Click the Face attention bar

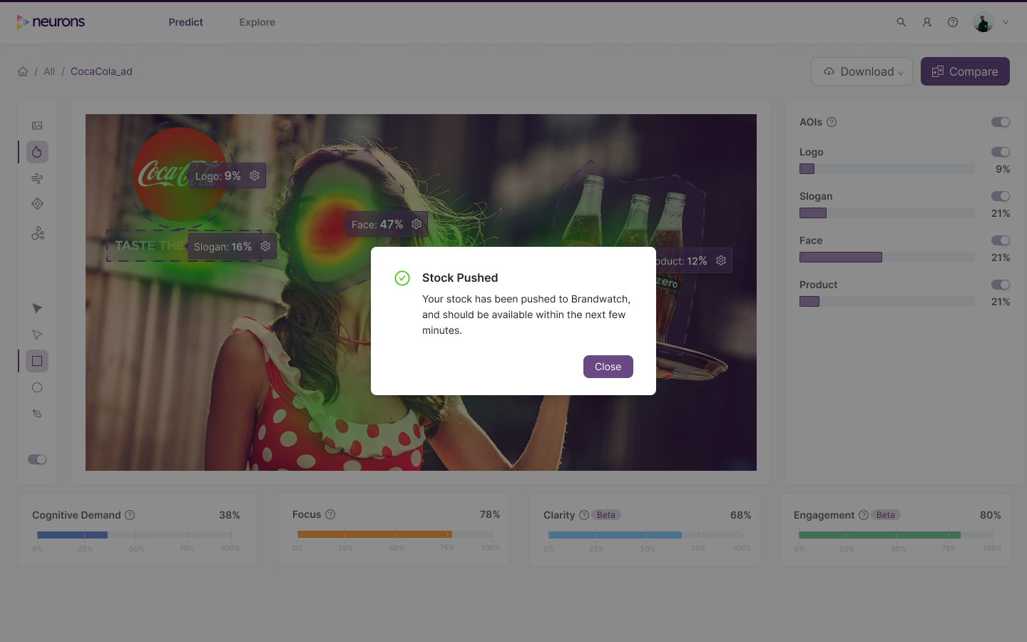[x=887, y=258]
